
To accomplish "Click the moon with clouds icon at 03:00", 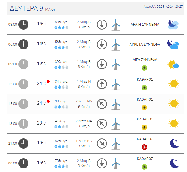I will [x=173, y=25].
